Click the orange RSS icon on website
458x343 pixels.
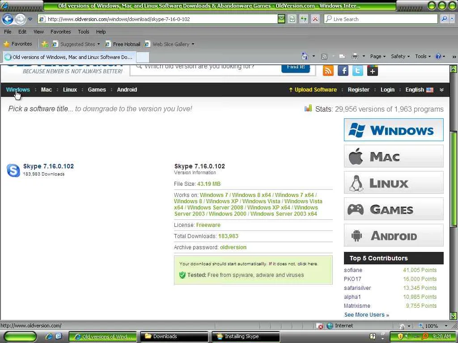tap(328, 71)
